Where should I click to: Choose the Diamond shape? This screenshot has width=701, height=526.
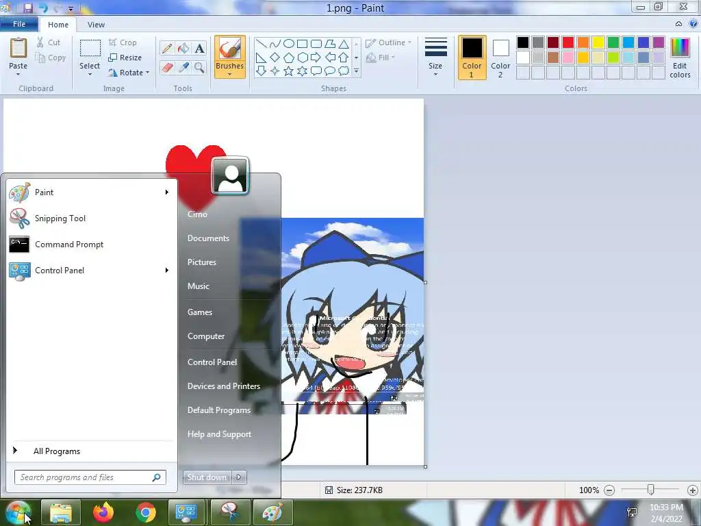(x=275, y=58)
